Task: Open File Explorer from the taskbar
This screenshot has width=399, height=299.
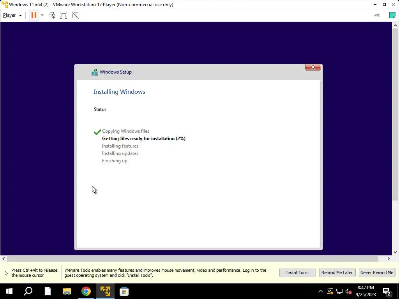Action: click(x=67, y=291)
